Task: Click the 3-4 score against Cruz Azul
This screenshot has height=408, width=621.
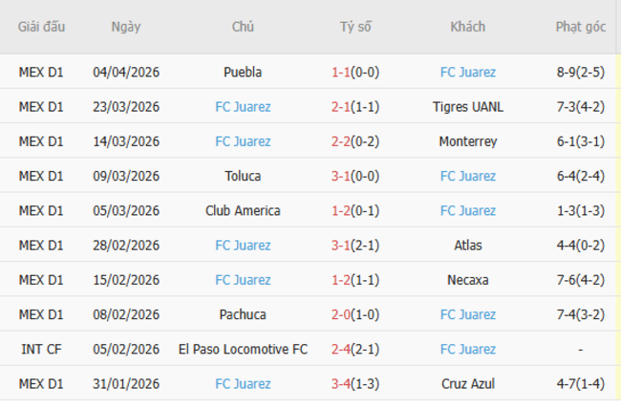Action: [x=343, y=384]
